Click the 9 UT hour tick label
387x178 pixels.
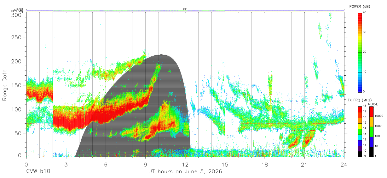tap(146, 164)
